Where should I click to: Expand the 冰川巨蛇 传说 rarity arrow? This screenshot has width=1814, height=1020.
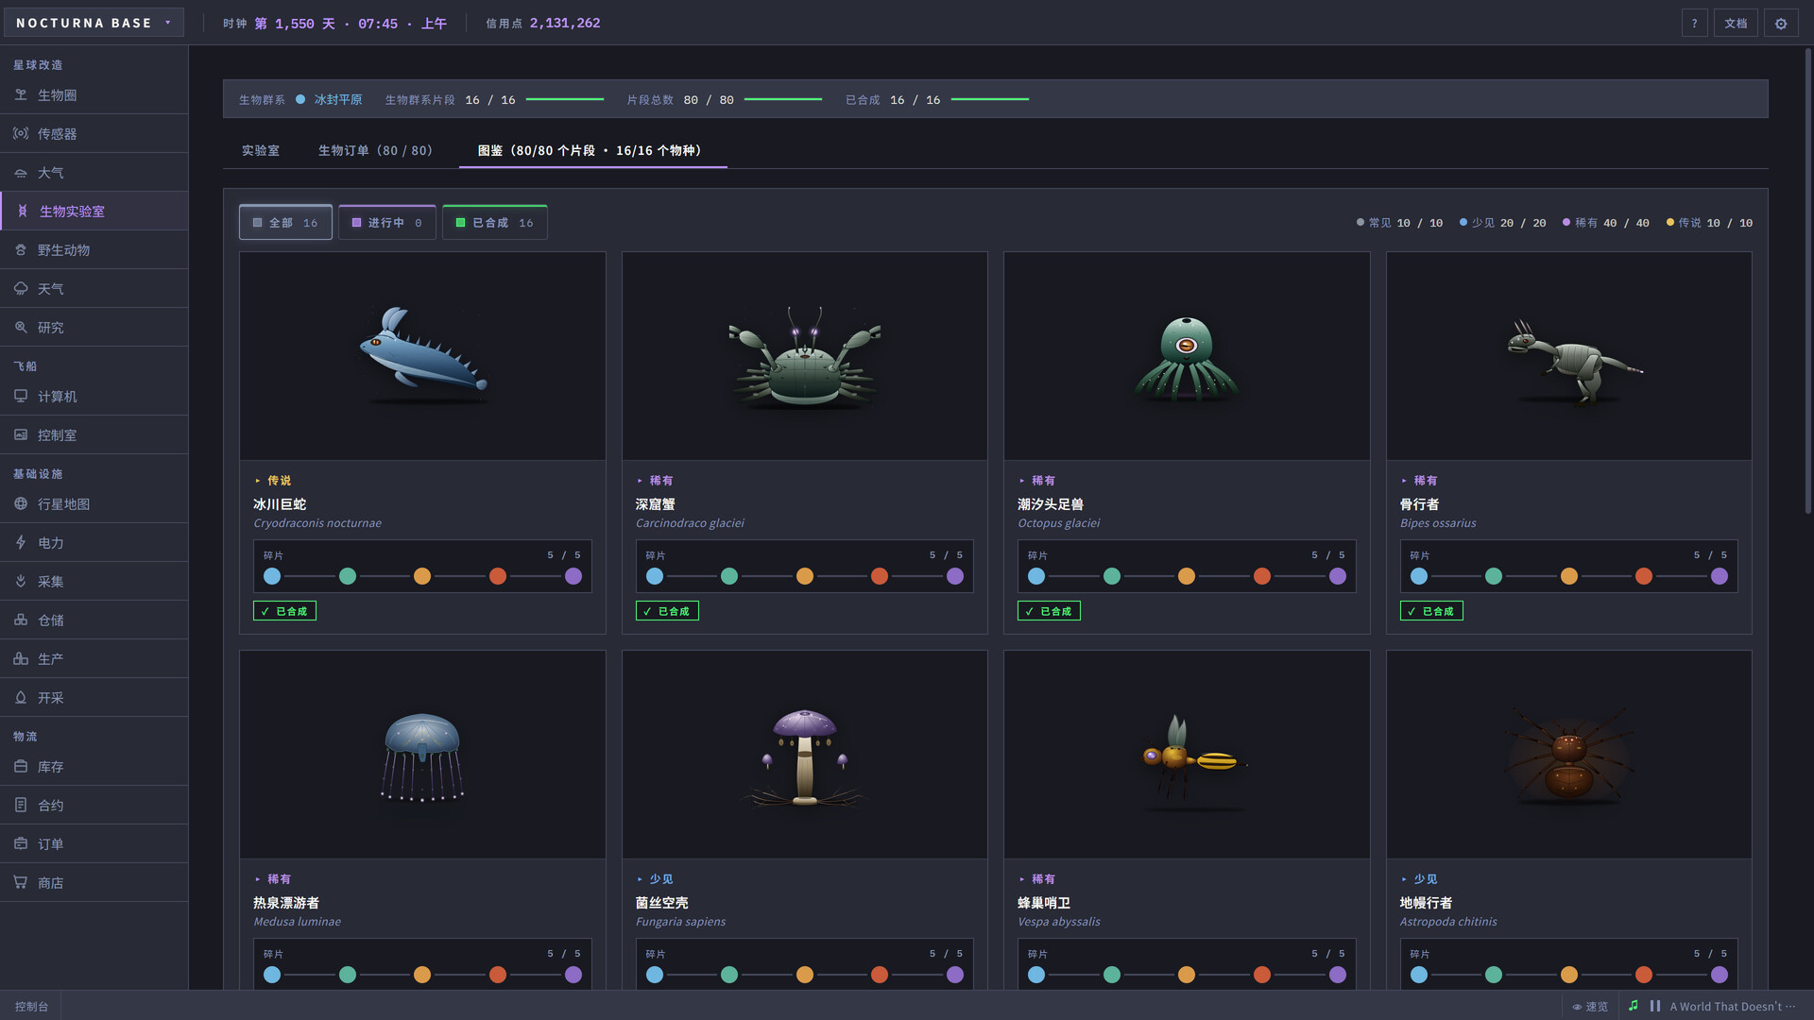[258, 481]
